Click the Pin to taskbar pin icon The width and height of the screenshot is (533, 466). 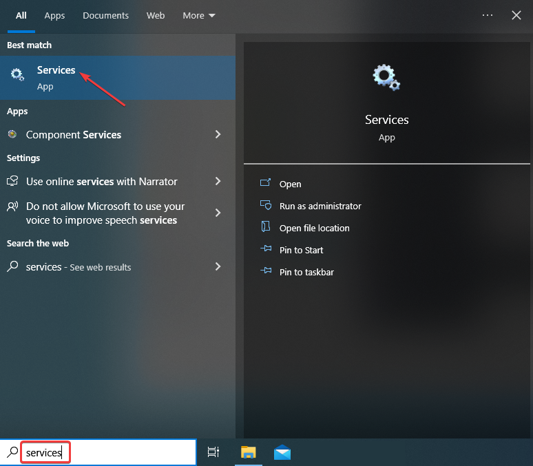[x=266, y=271]
